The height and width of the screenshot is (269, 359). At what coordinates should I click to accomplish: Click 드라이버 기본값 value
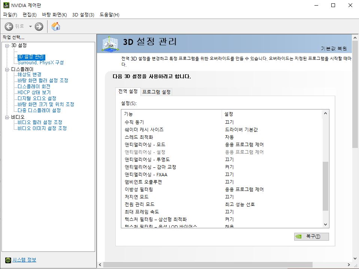click(x=241, y=130)
